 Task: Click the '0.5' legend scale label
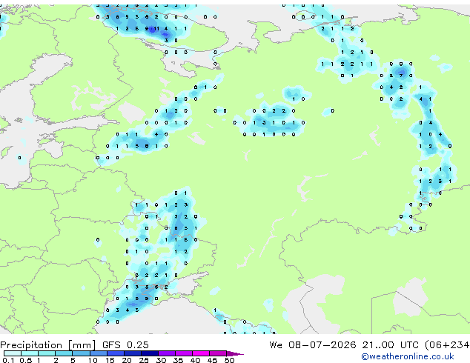25,360
